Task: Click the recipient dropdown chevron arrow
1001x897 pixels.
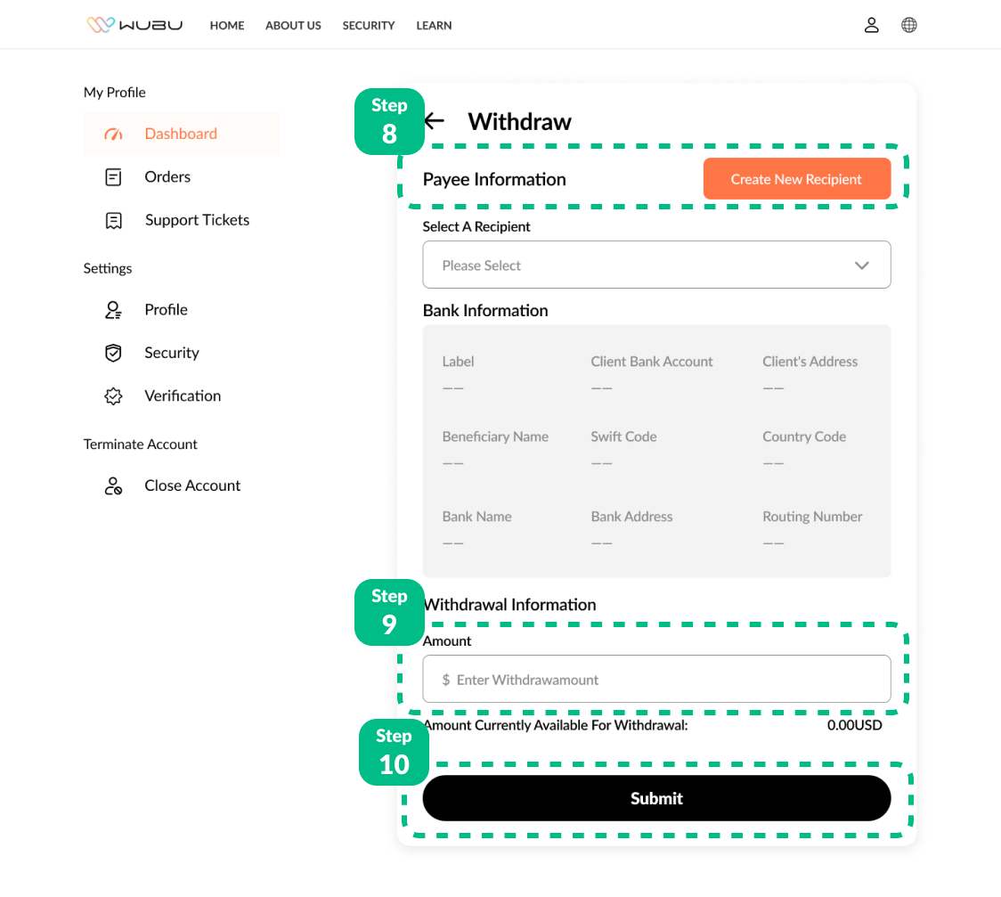Action: pos(861,265)
